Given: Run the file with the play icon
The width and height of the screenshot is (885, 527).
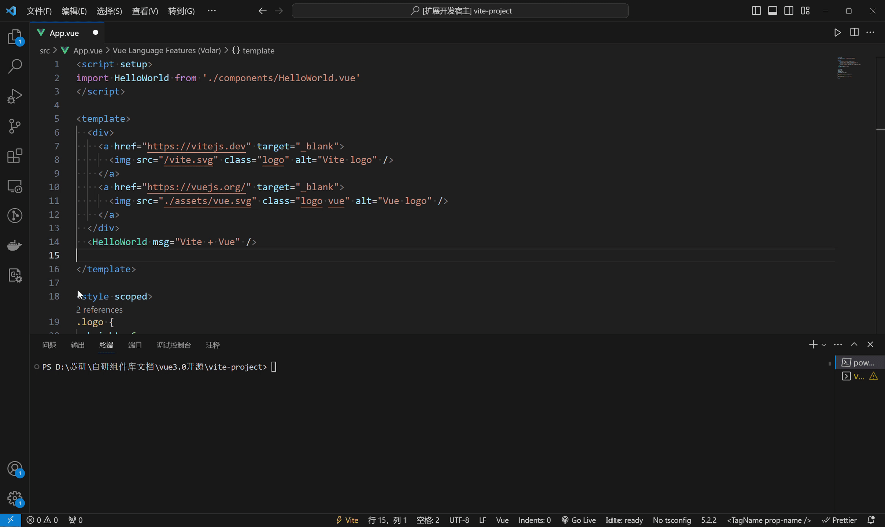Looking at the screenshot, I should [837, 33].
